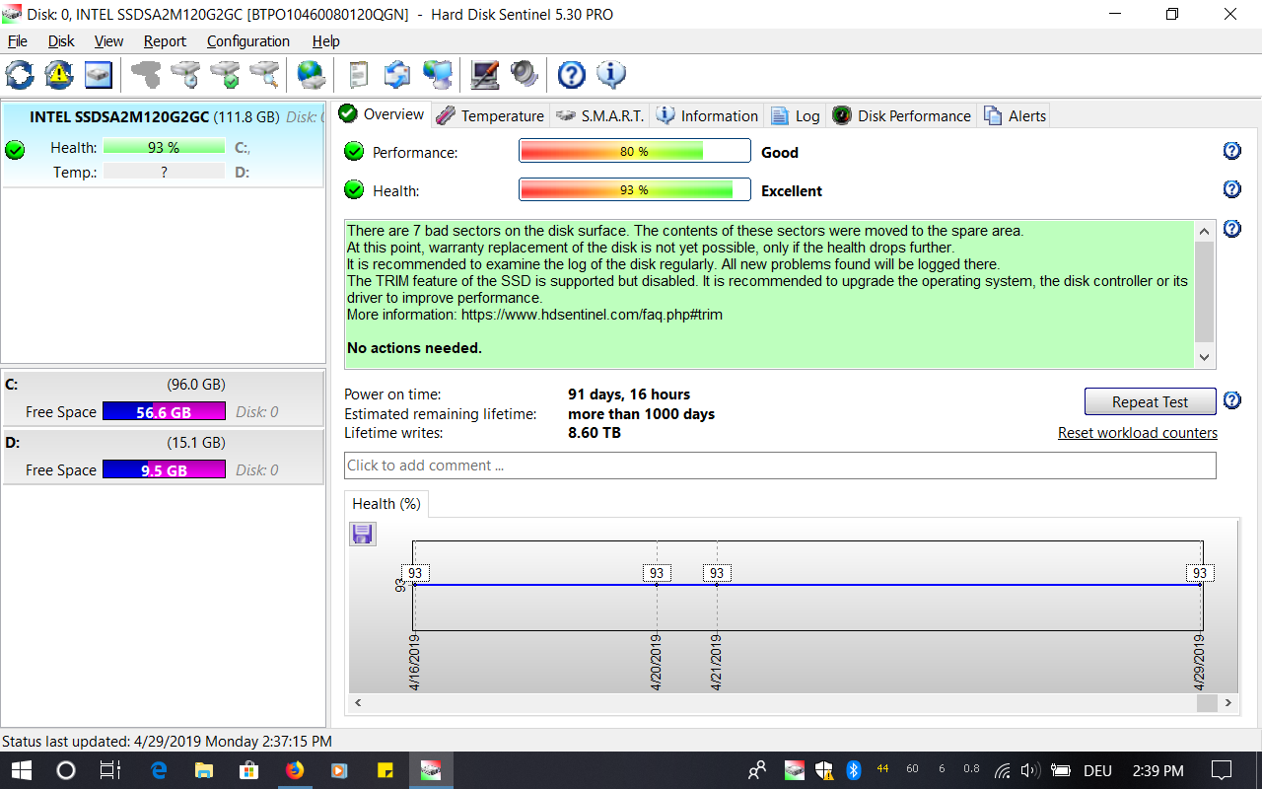1262x789 pixels.
Task: Click the status text scrollbar up arrow
Action: (x=1204, y=231)
